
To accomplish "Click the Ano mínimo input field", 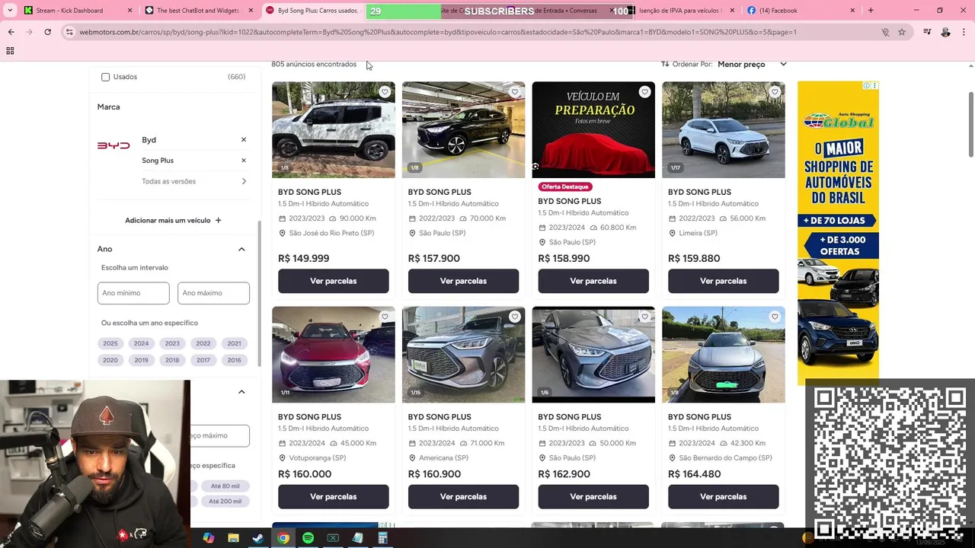I will coord(133,293).
